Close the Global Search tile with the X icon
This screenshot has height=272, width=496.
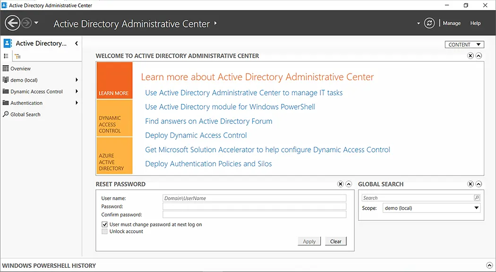point(470,184)
